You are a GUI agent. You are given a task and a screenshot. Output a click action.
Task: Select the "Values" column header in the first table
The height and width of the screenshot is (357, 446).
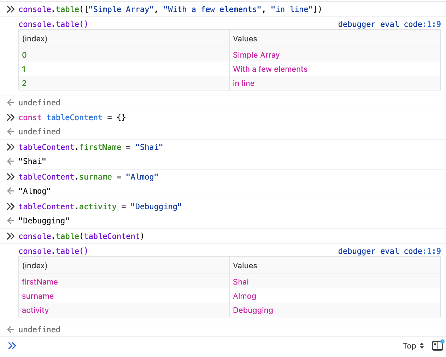click(x=245, y=39)
